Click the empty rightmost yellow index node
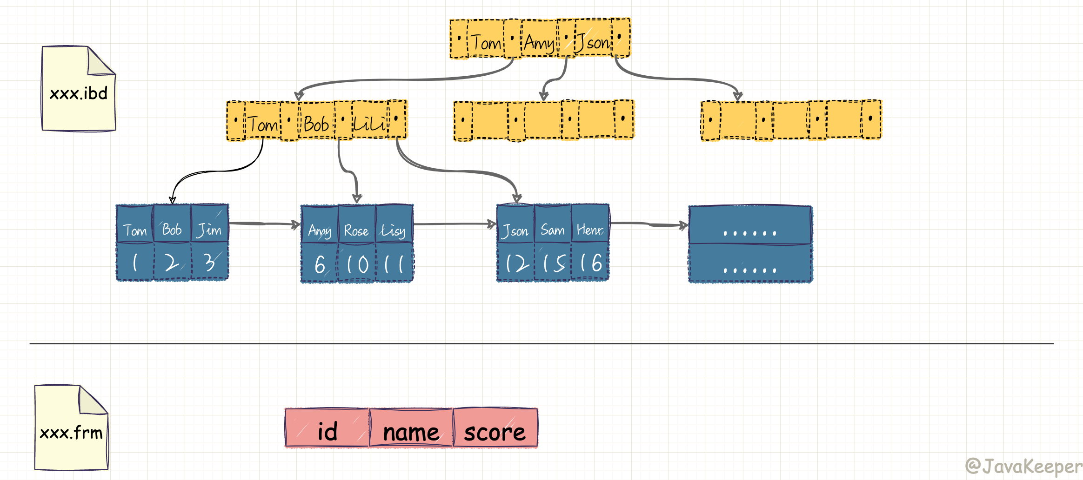The image size is (1083, 480). [791, 120]
